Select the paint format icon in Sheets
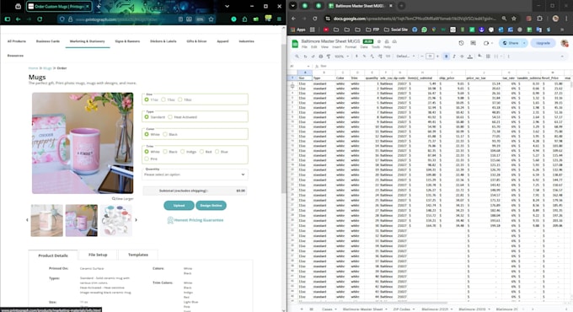The width and height of the screenshot is (573, 312). pyautogui.click(x=329, y=56)
